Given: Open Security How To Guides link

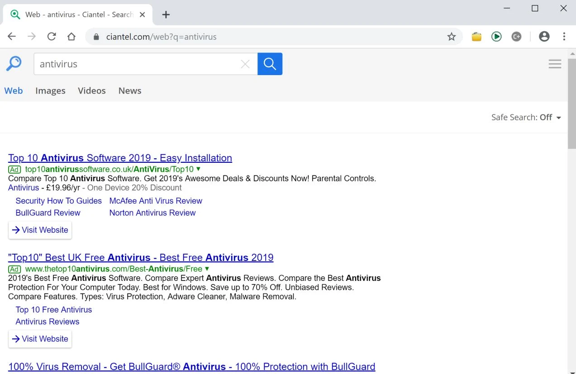Looking at the screenshot, I should (x=59, y=201).
